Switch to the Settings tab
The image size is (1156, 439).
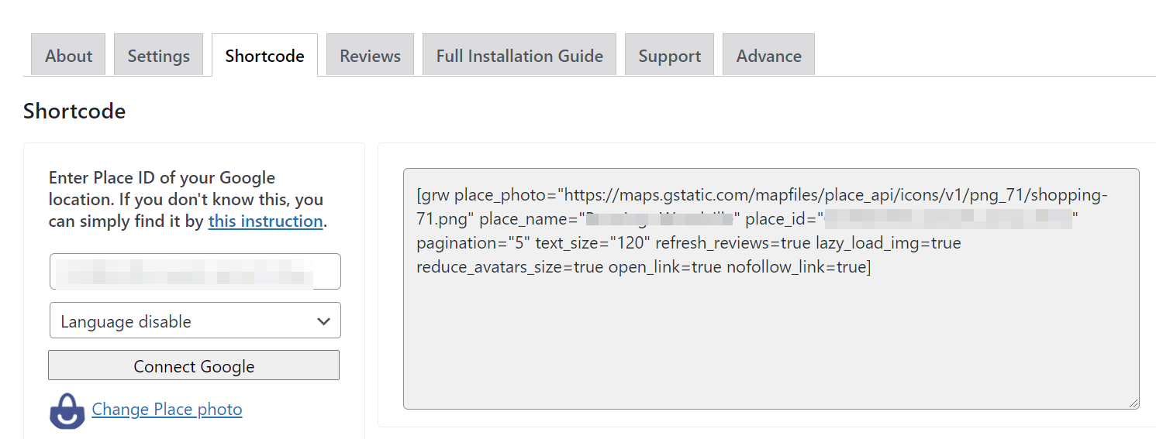tap(158, 56)
